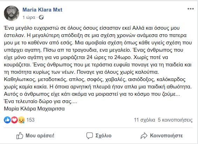The image size is (198, 144).
Task: Click the curved arrow share icon
Action: (144, 136)
